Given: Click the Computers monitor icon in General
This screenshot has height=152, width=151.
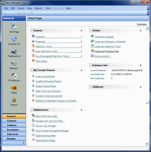Looking at the screenshot, I should pos(33,36).
